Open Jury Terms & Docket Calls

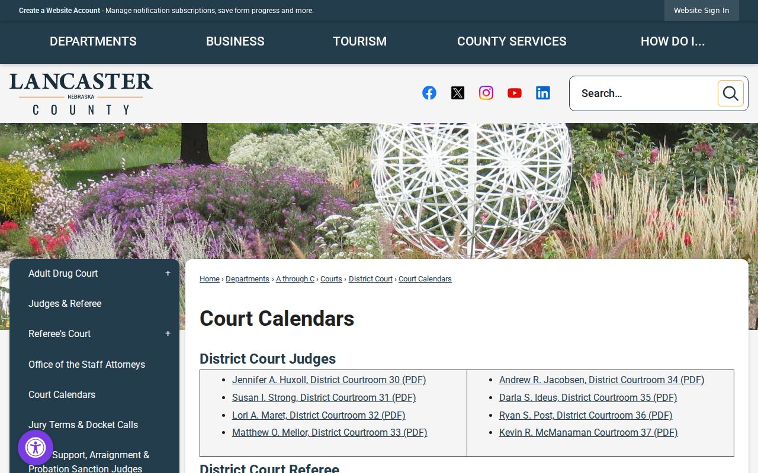point(83,425)
